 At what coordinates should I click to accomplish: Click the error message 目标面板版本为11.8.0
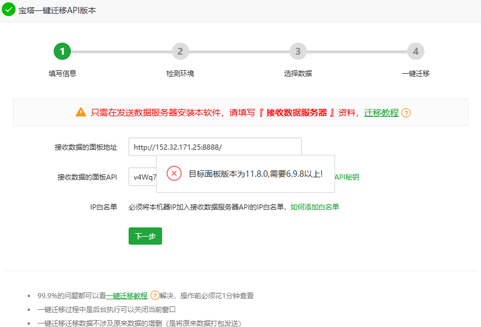point(255,174)
